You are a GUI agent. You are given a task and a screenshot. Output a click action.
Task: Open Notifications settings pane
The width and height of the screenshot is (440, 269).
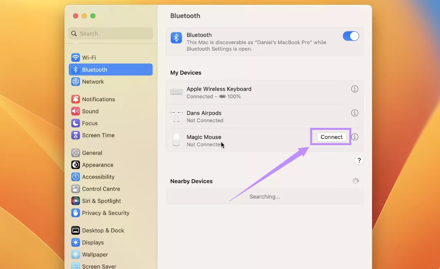pyautogui.click(x=98, y=99)
